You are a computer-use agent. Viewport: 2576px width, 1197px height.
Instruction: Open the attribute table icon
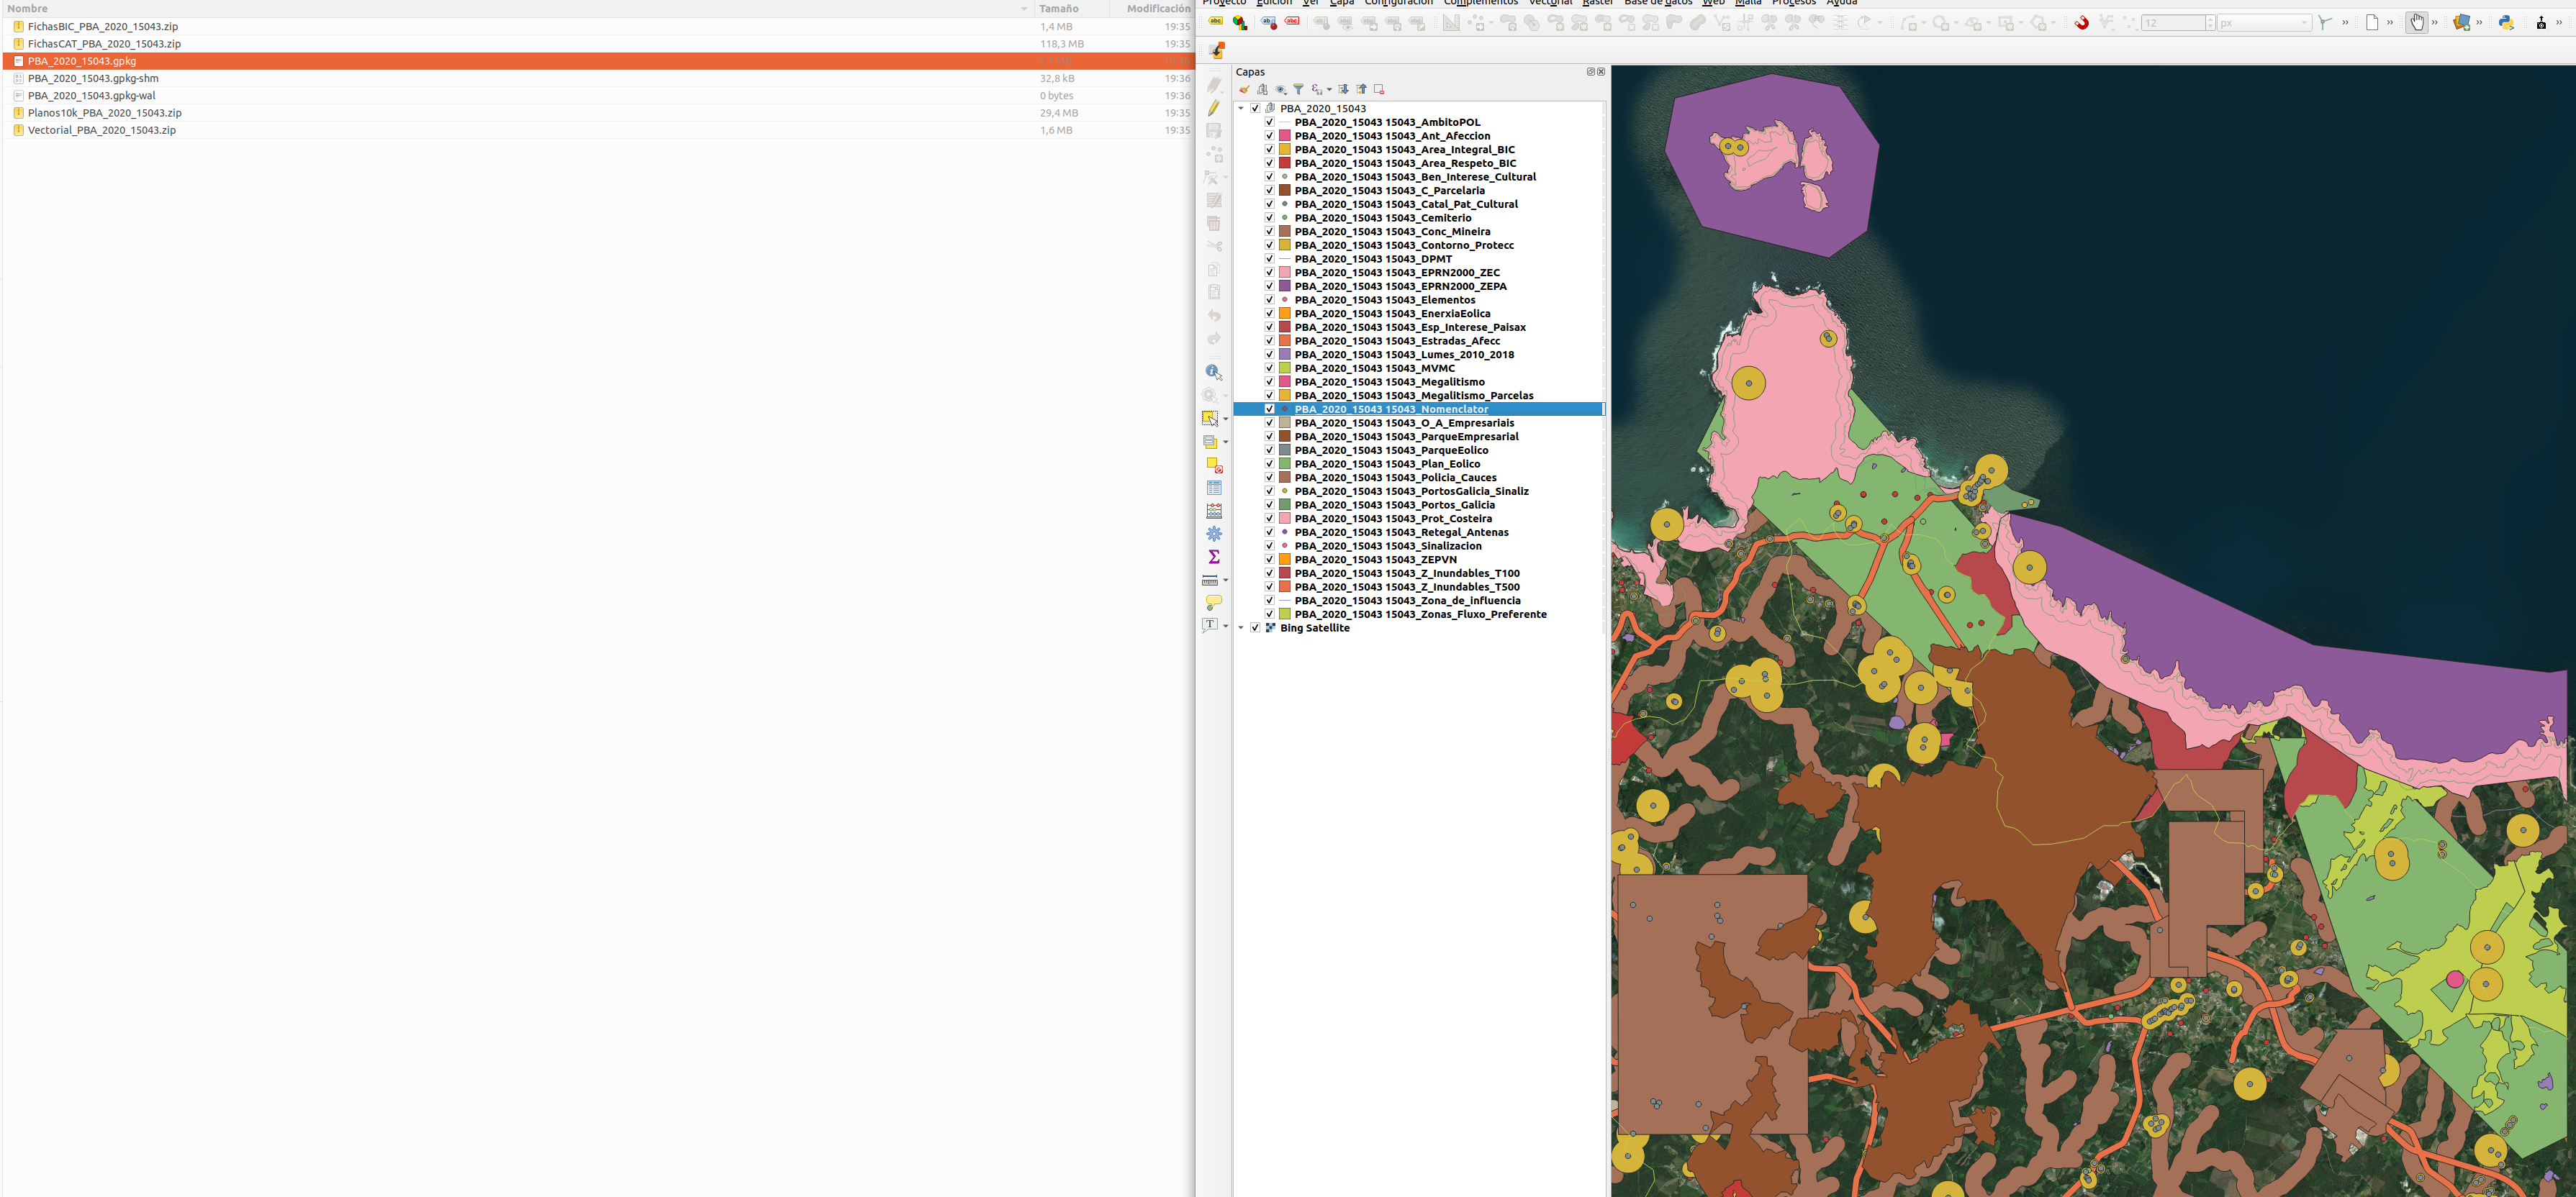click(x=1213, y=488)
